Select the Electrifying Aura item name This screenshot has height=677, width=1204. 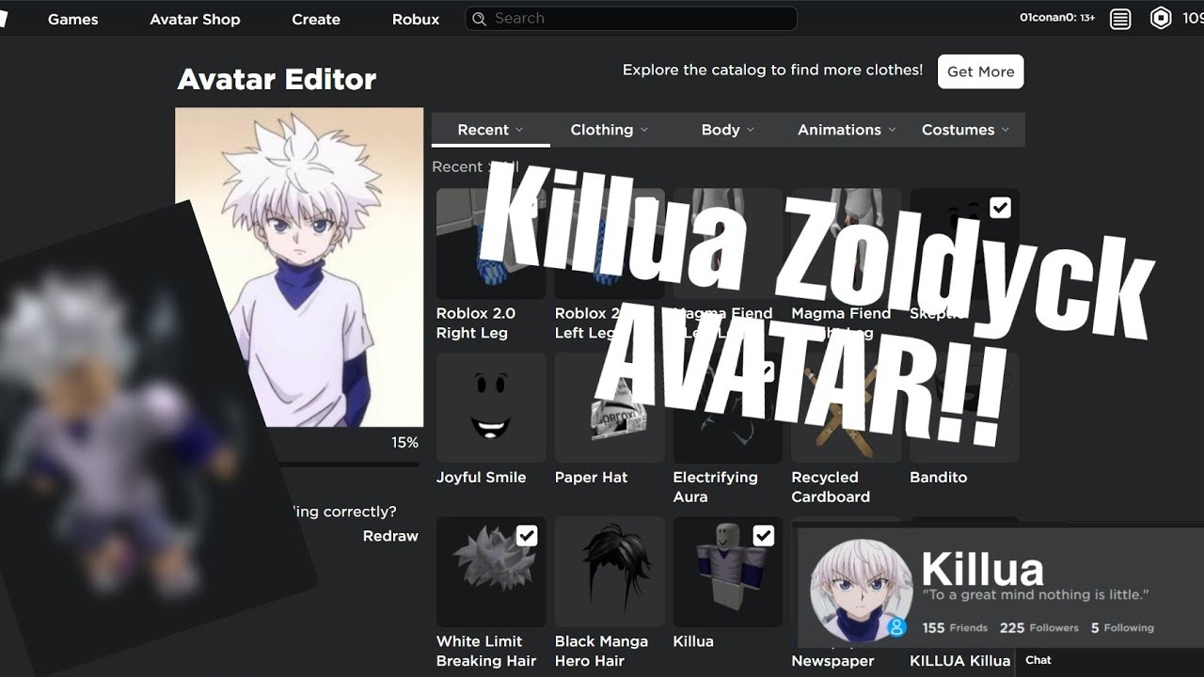[x=715, y=487]
